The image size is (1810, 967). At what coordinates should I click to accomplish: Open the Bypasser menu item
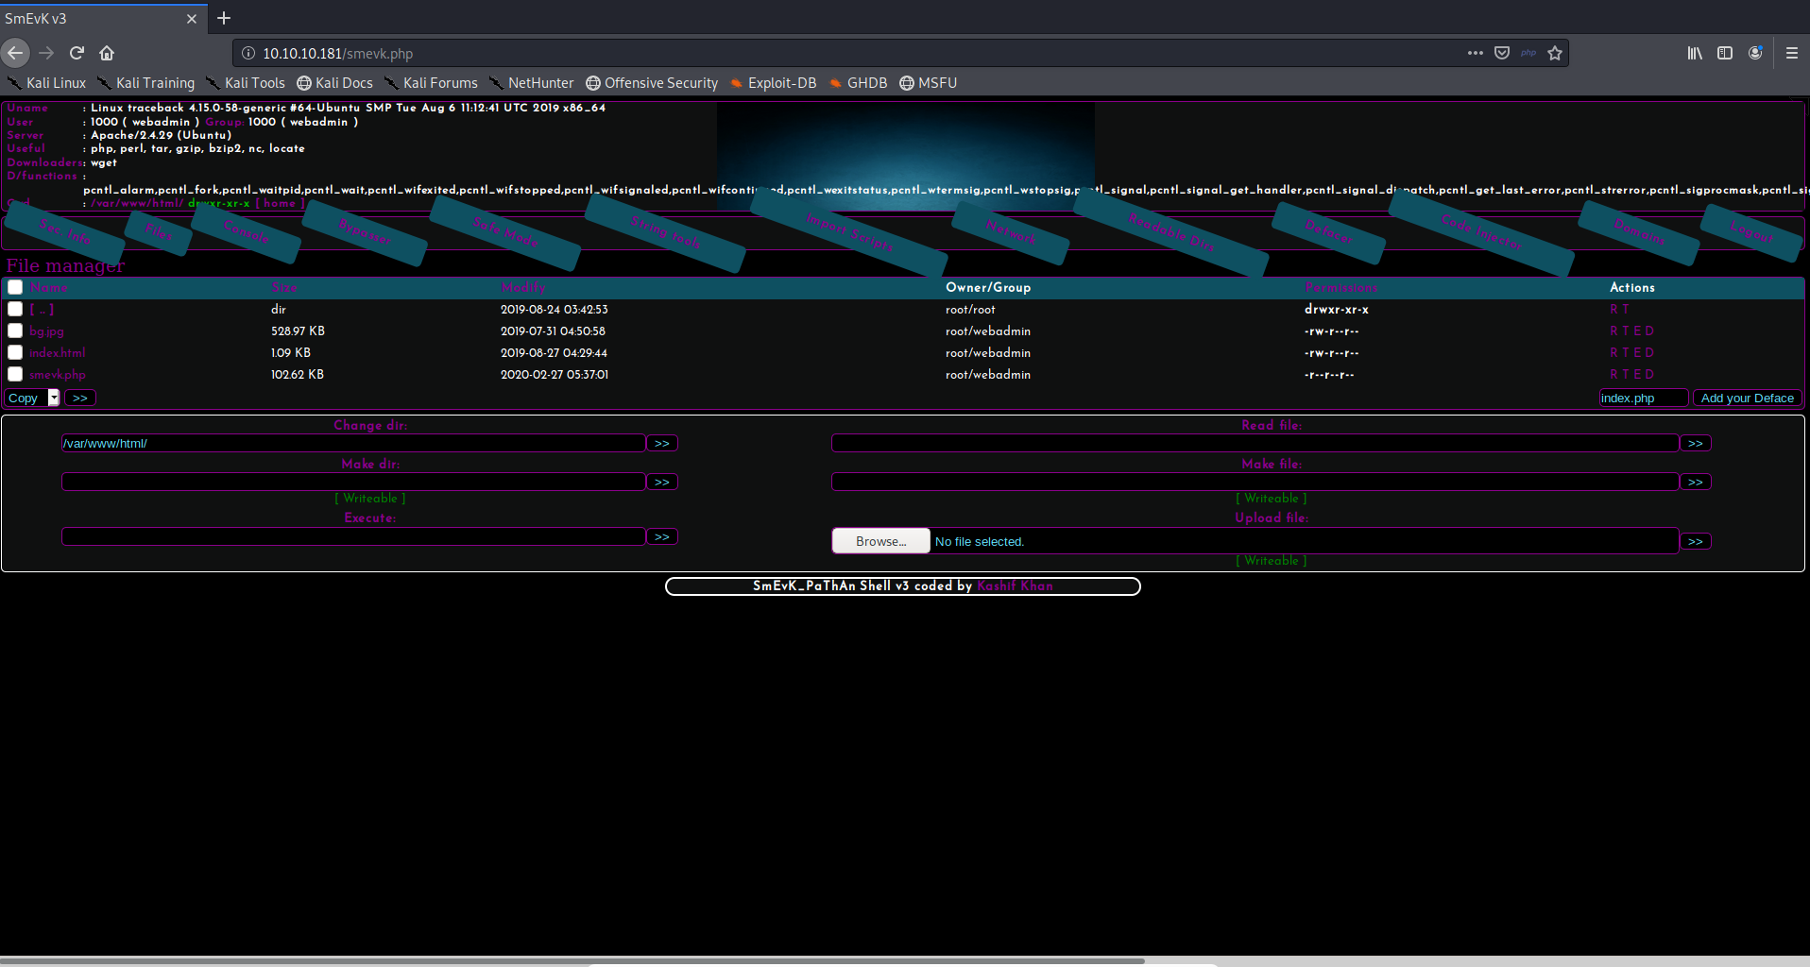(365, 232)
